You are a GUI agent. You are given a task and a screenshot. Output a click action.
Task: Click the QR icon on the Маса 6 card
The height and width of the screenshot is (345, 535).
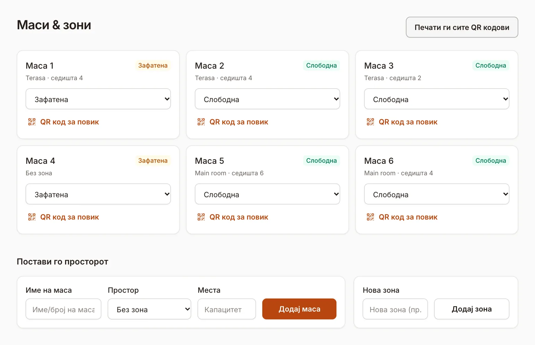point(370,217)
